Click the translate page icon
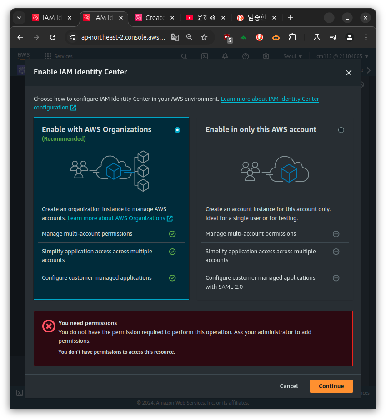 point(175,37)
